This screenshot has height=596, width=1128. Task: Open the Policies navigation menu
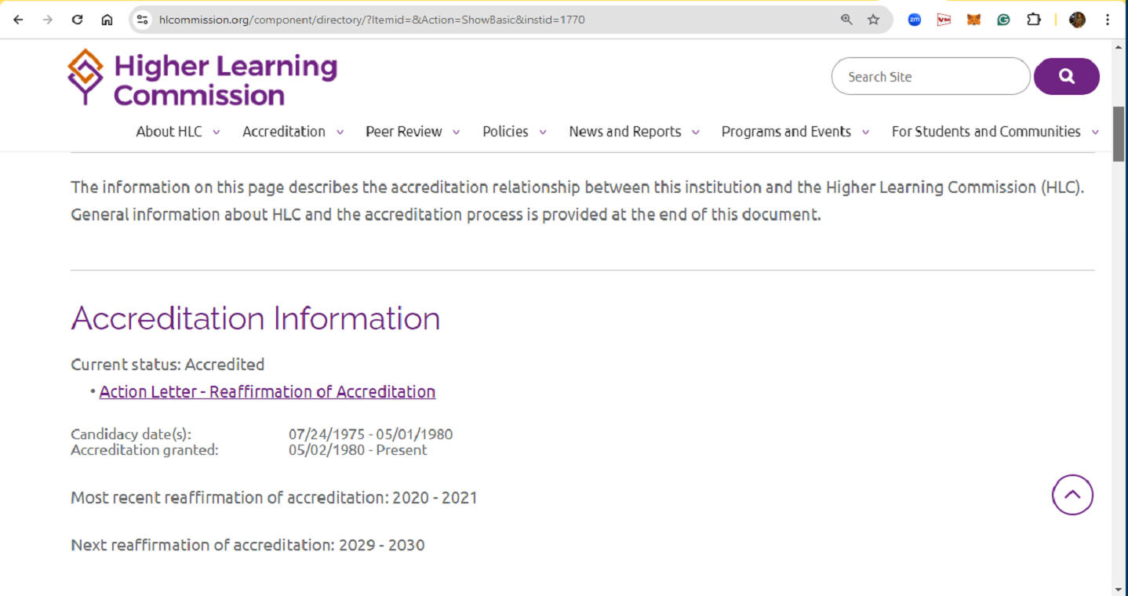514,132
